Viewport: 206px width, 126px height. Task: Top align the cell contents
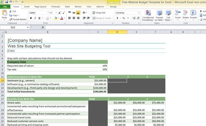[x=70, y=13]
